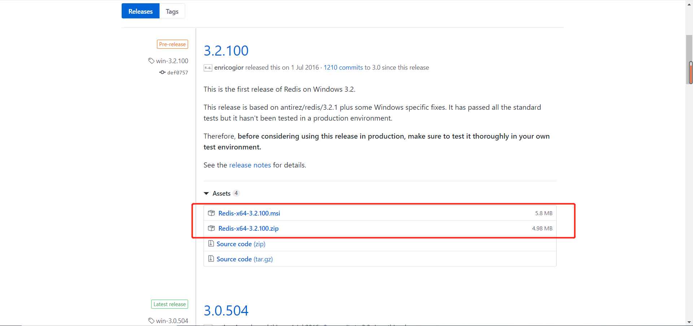Viewport: 693px width, 326px height.
Task: Click the scrollbar down arrow
Action: point(689,322)
